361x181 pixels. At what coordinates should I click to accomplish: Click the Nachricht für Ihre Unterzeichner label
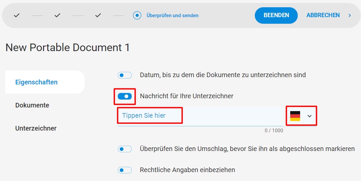(187, 96)
